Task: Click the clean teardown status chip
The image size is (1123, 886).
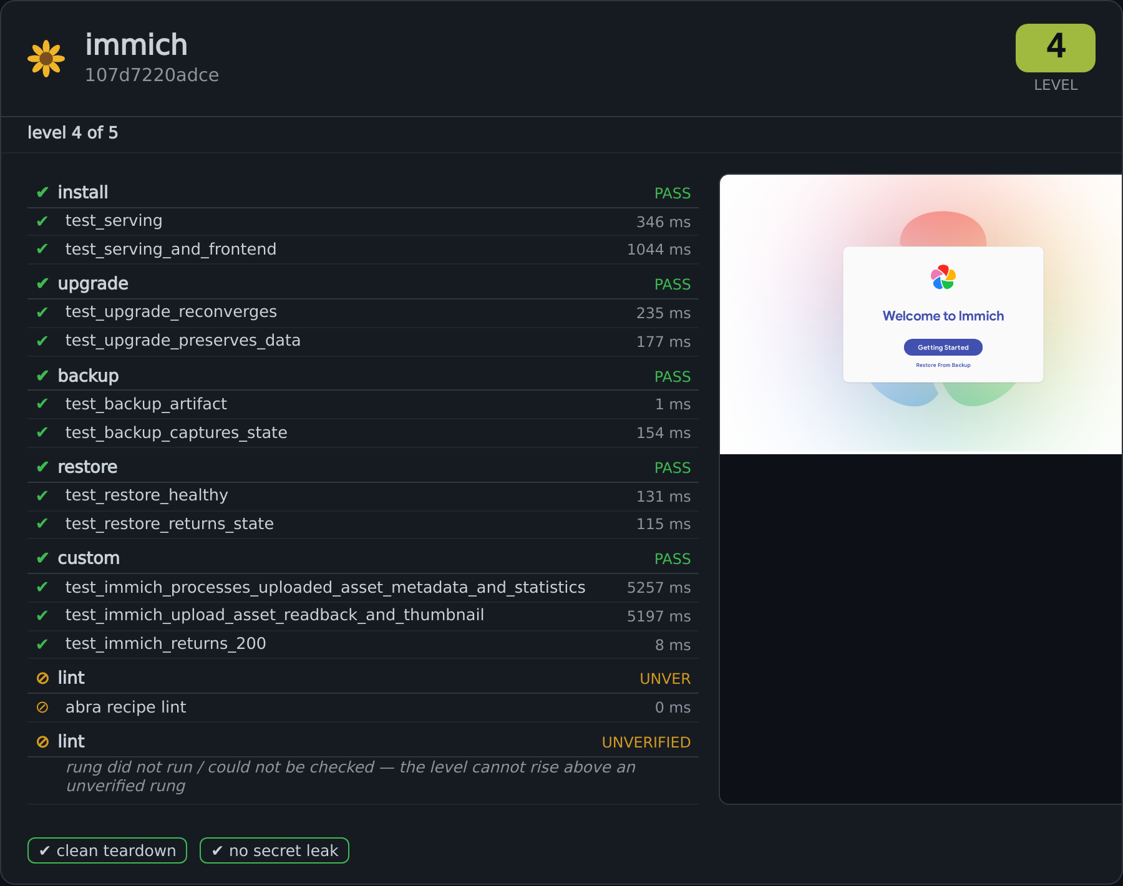Action: (107, 850)
